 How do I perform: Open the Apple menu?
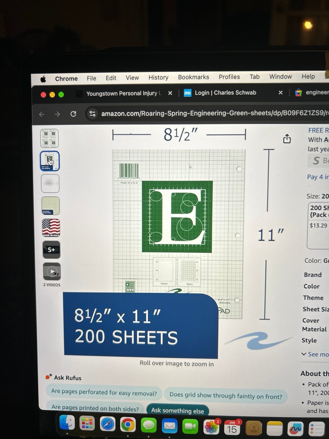[x=43, y=79]
